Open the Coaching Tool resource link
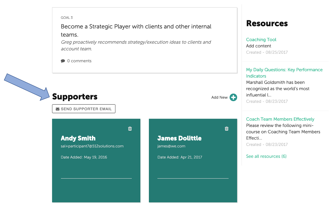 [x=261, y=40]
